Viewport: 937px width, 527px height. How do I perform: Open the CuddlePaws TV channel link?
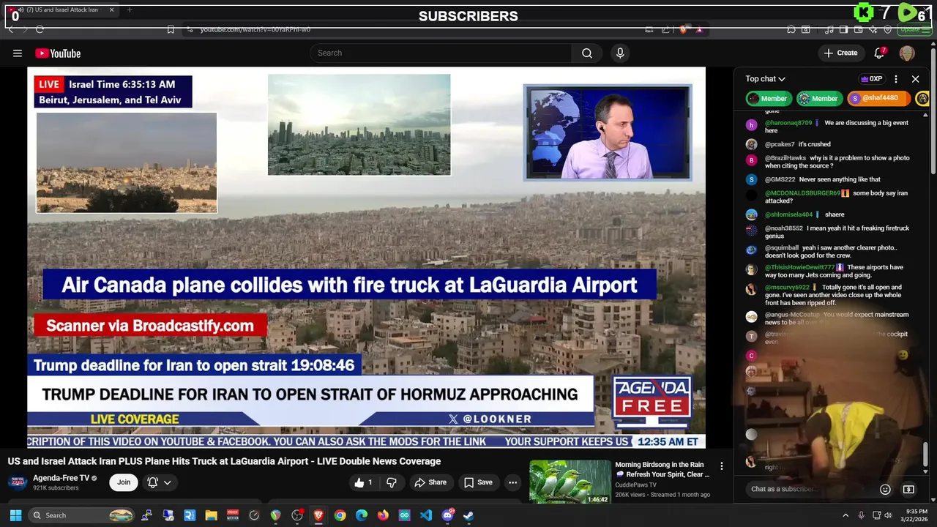click(635, 485)
